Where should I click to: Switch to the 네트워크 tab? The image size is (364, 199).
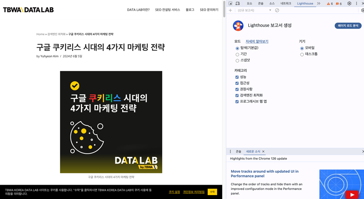pos(286,3)
